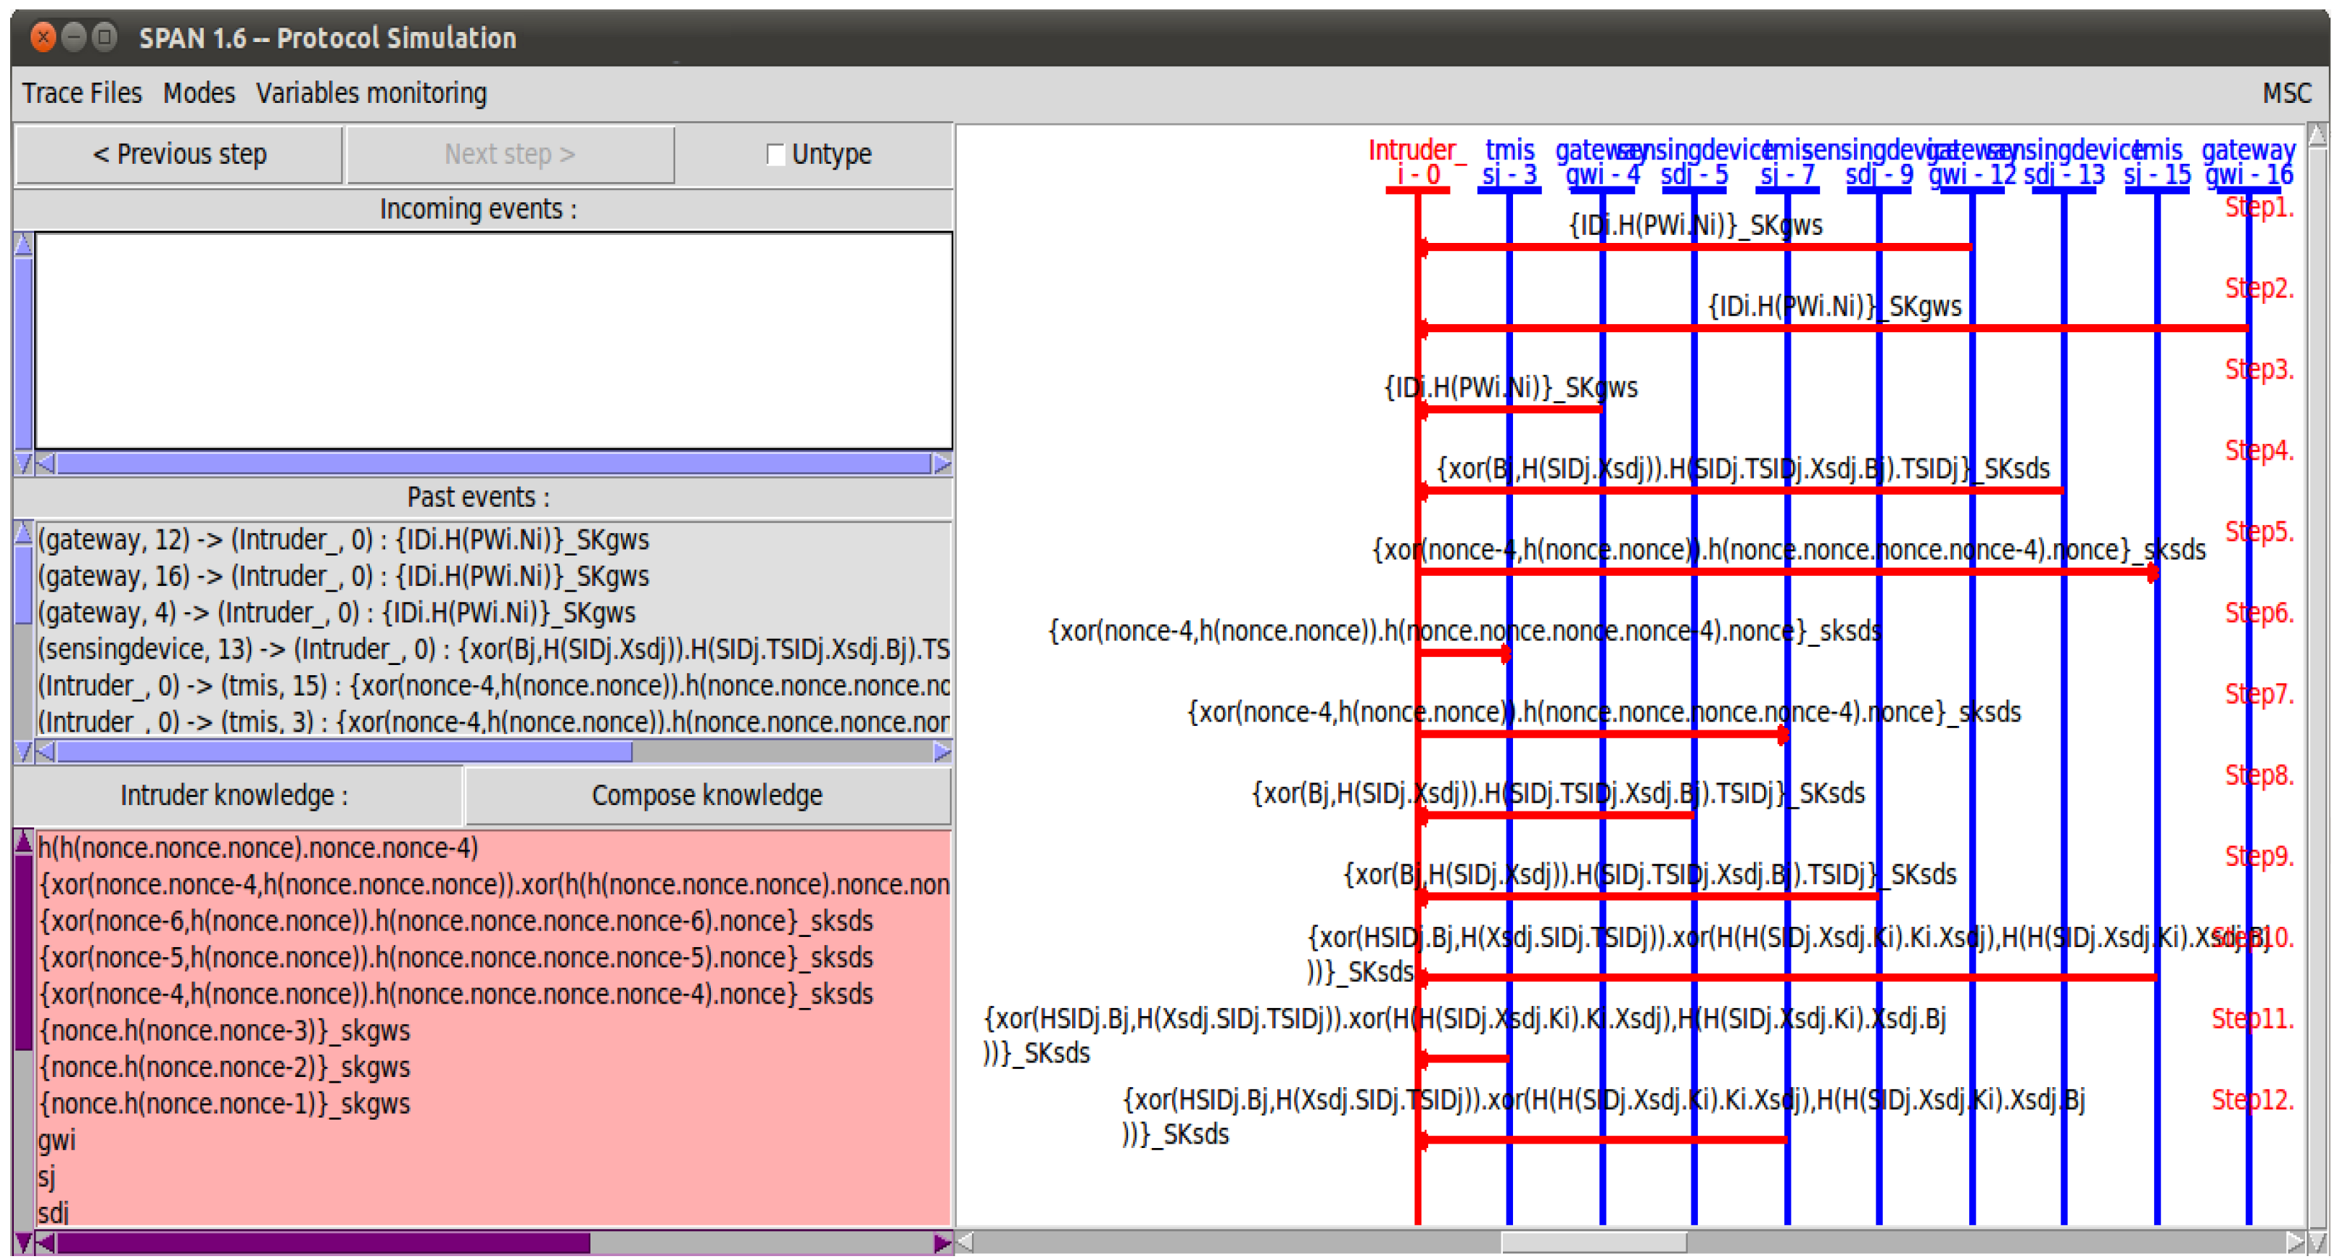Viewport: 2337px width, 1259px height.
Task: Click the Previous step button
Action: [x=178, y=154]
